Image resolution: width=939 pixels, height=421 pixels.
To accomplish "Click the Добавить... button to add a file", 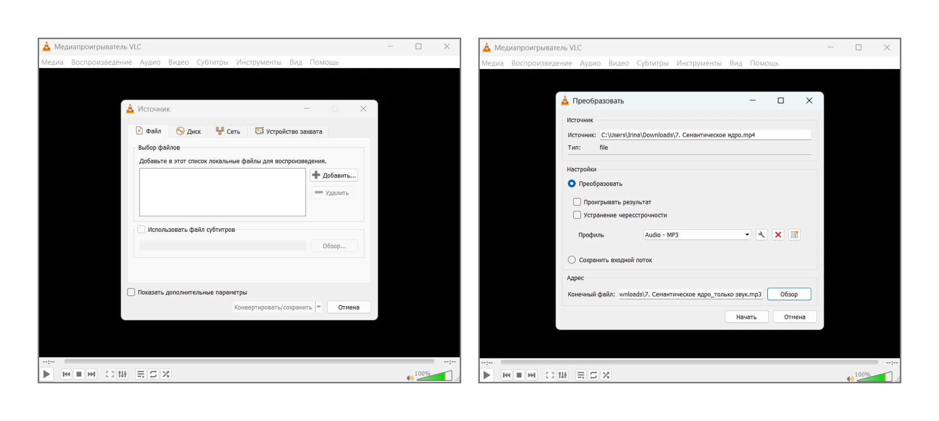I will tap(334, 175).
